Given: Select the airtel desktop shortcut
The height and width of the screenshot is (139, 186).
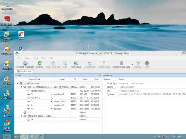Looking at the screenshot, I should click(x=21, y=36).
